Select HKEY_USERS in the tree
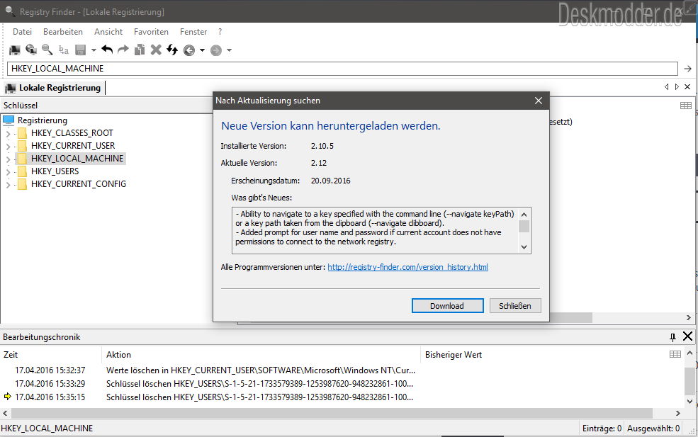 click(55, 171)
